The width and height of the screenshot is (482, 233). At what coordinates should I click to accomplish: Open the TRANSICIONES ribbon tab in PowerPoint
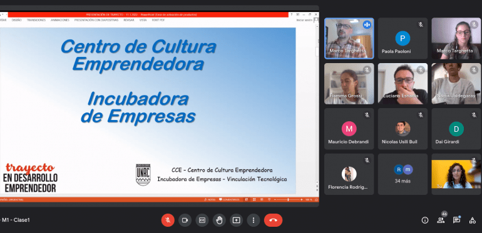[36, 20]
